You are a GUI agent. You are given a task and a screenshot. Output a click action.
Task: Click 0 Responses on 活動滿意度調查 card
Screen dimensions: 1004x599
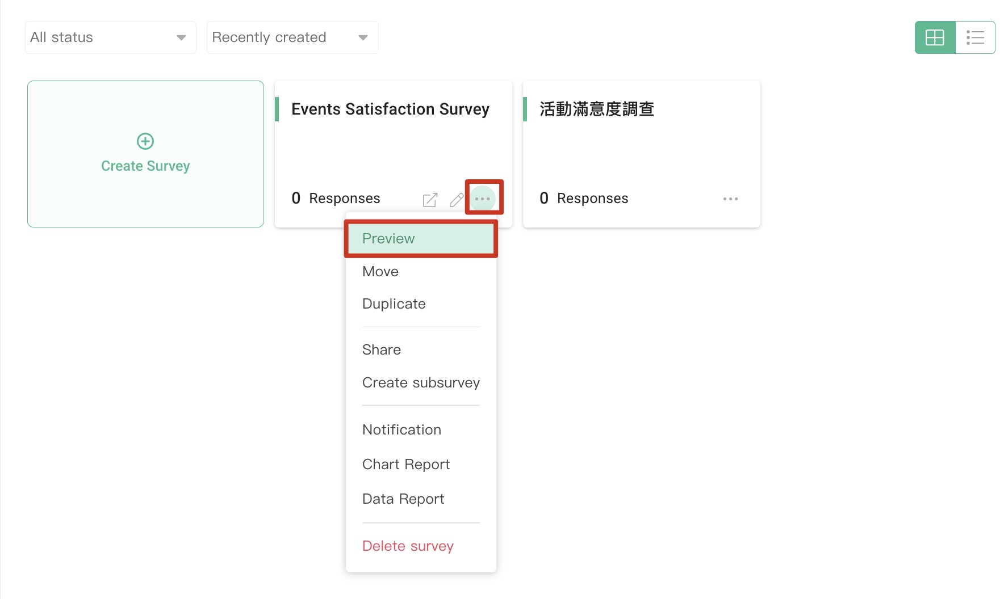coord(583,198)
